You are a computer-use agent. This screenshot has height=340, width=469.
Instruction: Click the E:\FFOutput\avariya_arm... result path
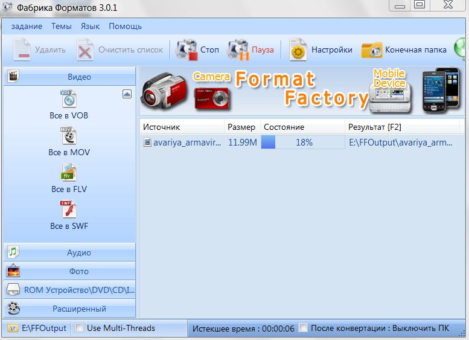(x=401, y=143)
